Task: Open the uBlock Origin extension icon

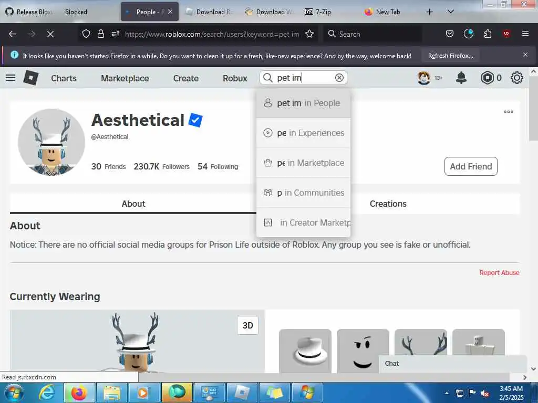Action: (x=506, y=34)
